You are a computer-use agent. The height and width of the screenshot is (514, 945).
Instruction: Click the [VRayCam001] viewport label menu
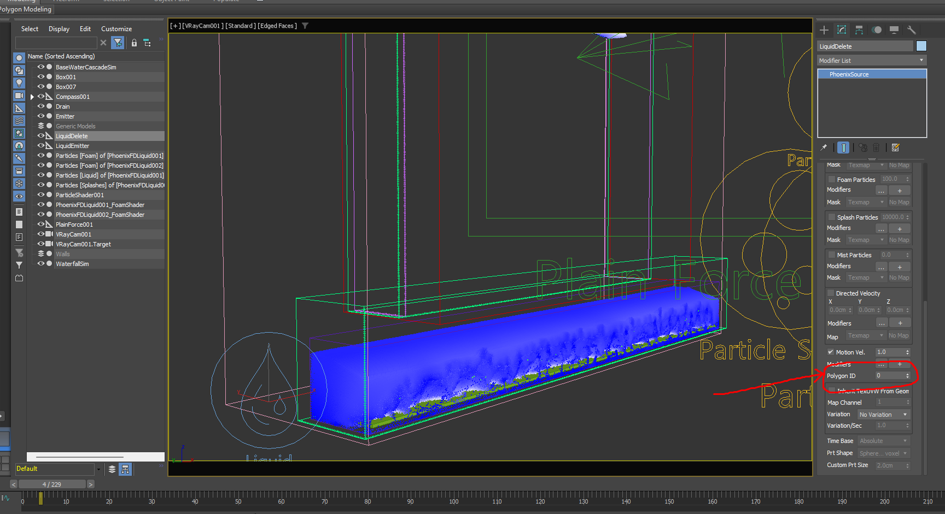click(202, 26)
